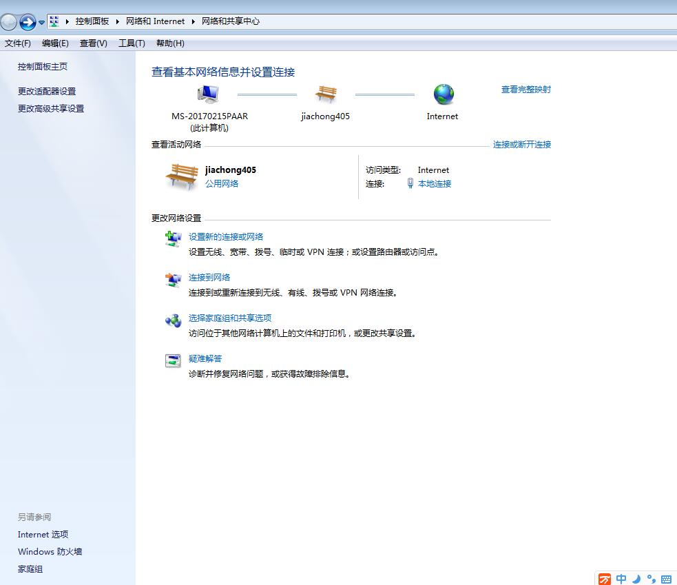Open 家庭组 in sidebar

pyautogui.click(x=30, y=569)
